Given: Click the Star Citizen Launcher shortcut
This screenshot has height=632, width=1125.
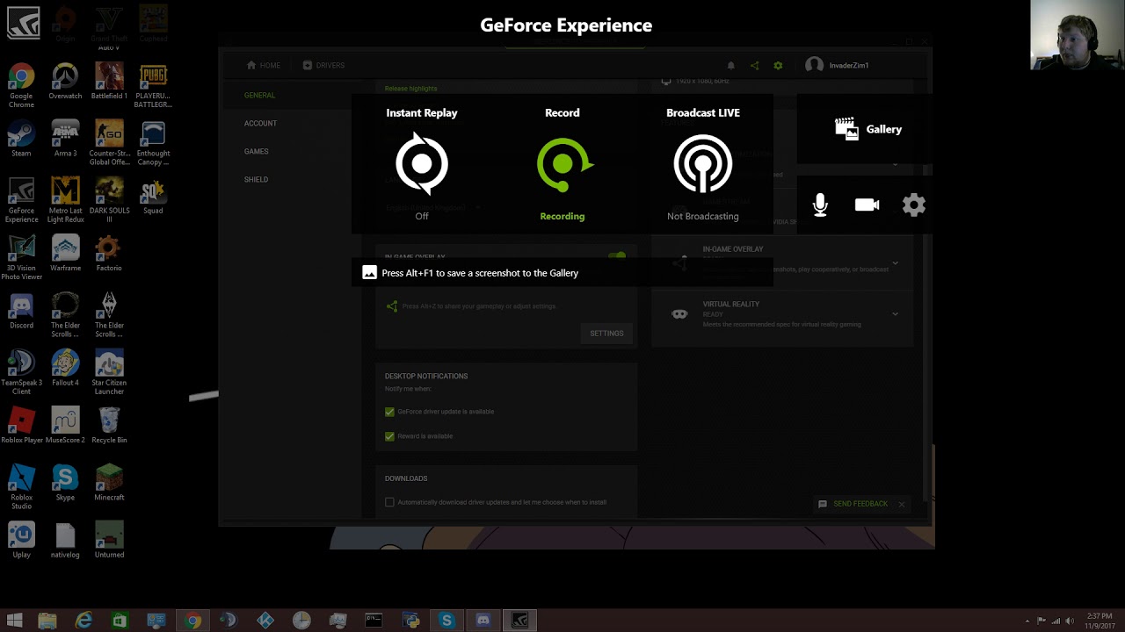Looking at the screenshot, I should pyautogui.click(x=109, y=372).
